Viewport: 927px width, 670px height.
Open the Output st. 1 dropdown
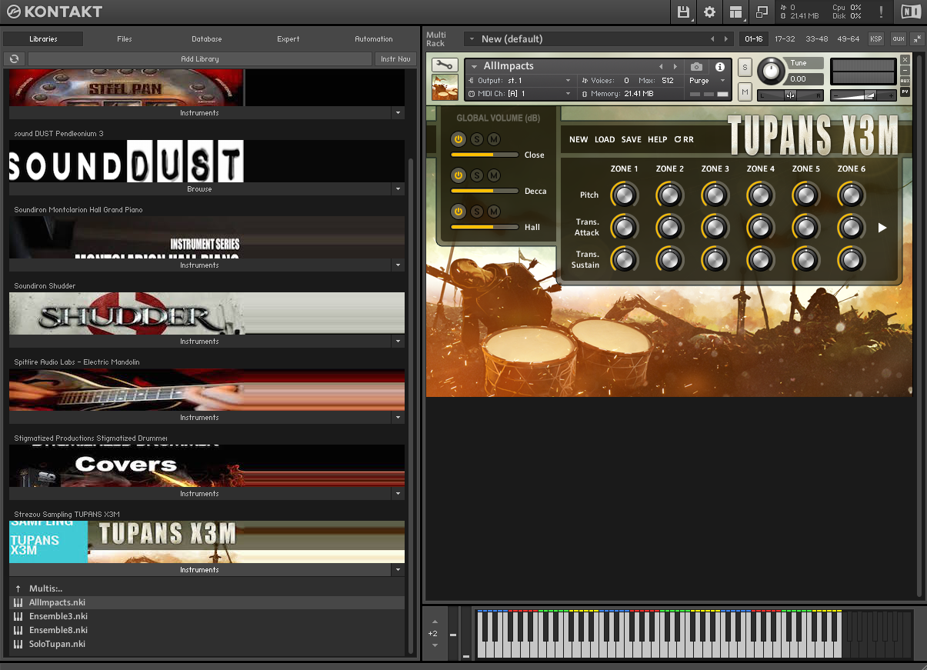point(520,81)
